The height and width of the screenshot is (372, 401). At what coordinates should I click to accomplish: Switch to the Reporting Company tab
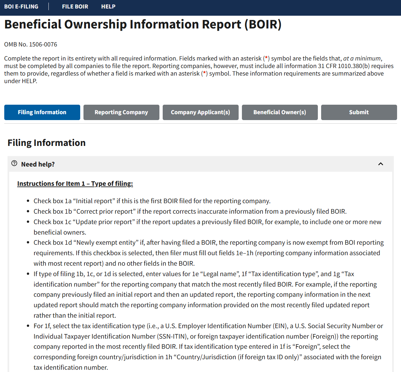[x=121, y=112]
